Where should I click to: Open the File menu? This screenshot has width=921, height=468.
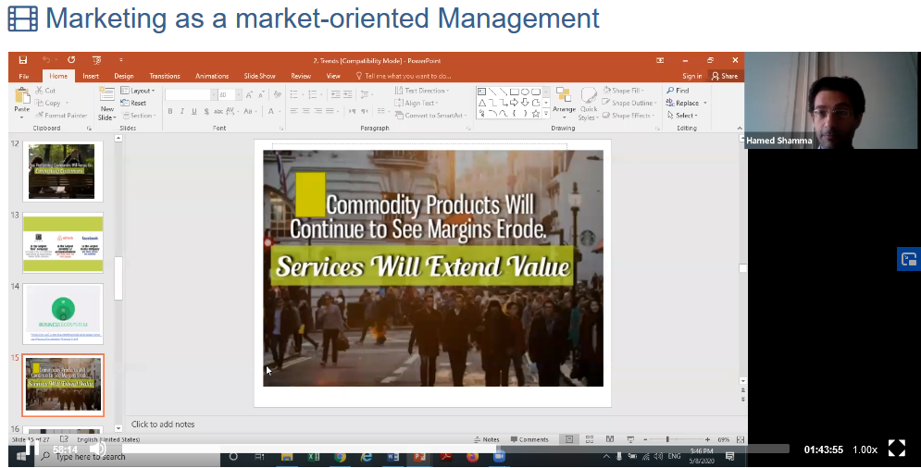(23, 76)
